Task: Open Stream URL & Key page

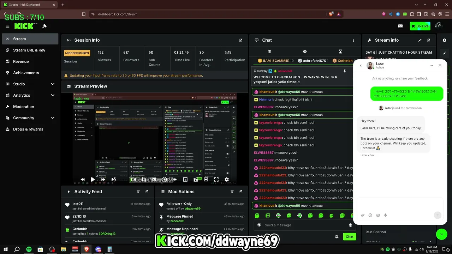Action: [30, 50]
